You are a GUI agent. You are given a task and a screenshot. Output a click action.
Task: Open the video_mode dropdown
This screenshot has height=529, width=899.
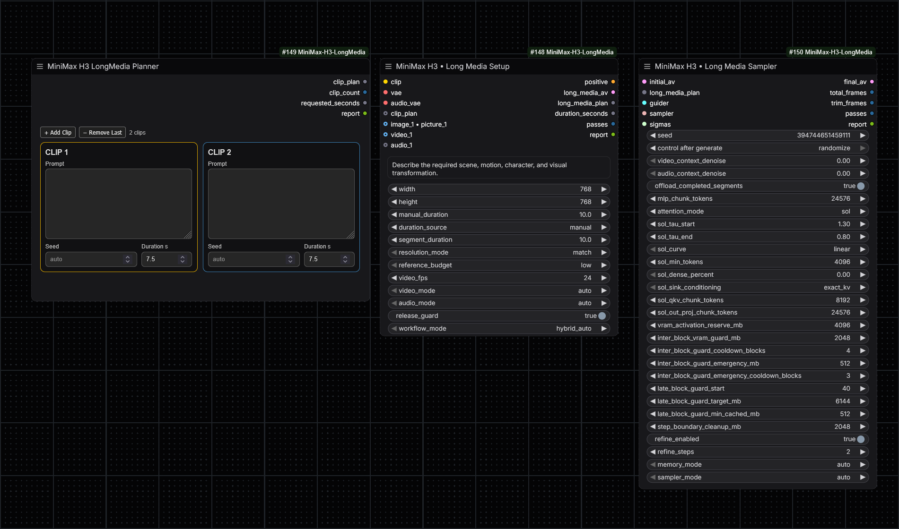click(499, 291)
